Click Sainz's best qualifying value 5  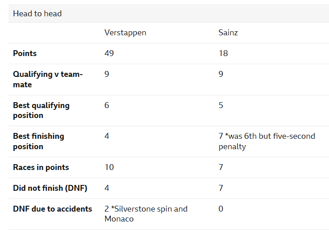click(221, 105)
